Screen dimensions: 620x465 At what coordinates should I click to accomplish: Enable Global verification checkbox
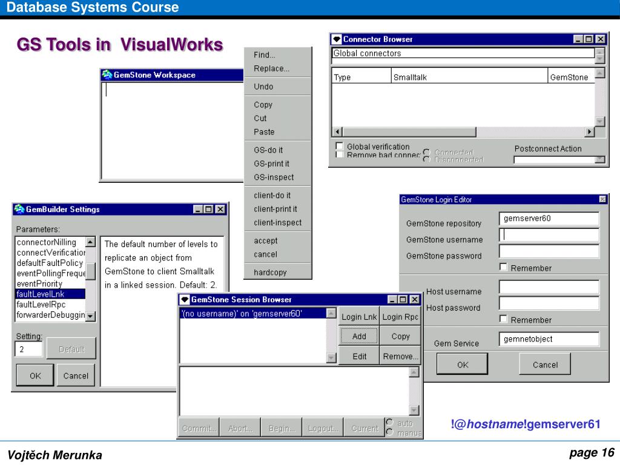tap(339, 146)
